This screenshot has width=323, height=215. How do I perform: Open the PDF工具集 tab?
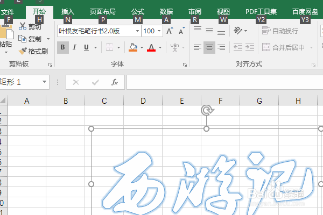coord(261,12)
